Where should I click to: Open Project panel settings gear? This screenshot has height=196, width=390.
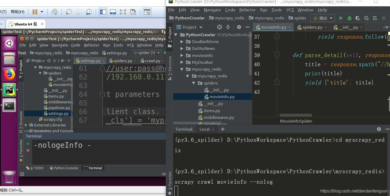(239, 27)
